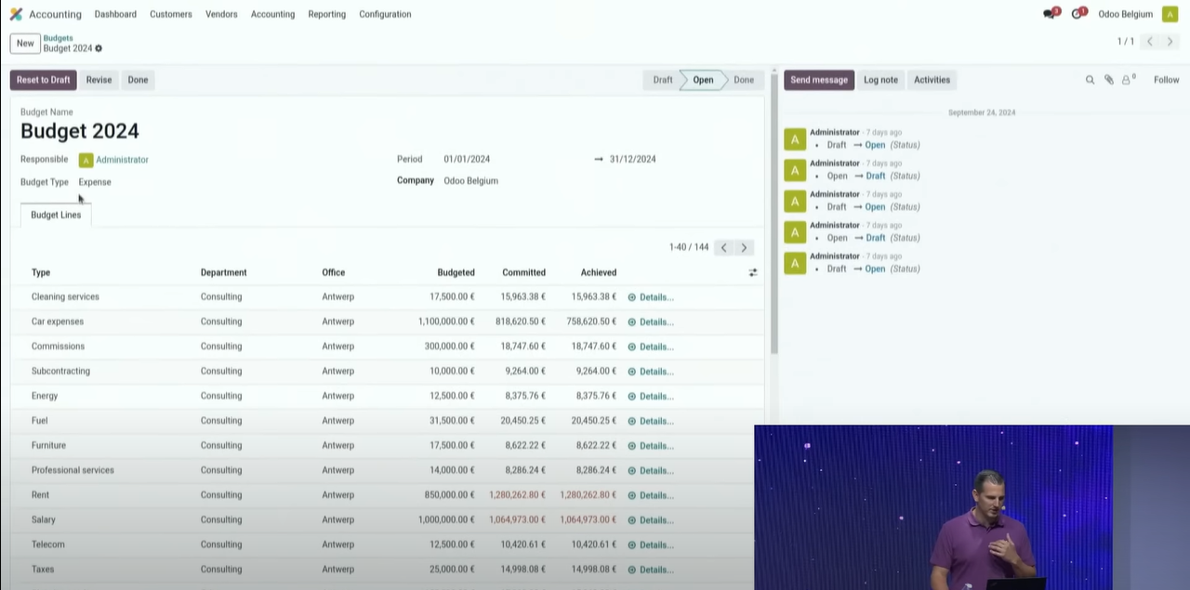Click the Administrator avatar next to Responsible
Viewport: 1190px width, 590px height.
pyautogui.click(x=86, y=160)
